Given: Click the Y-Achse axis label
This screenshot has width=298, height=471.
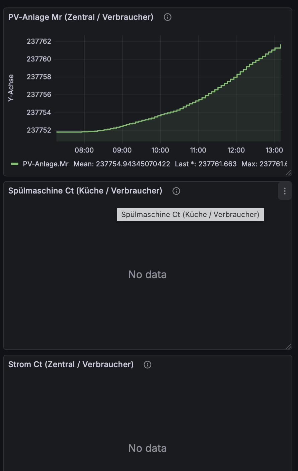Looking at the screenshot, I should point(11,88).
